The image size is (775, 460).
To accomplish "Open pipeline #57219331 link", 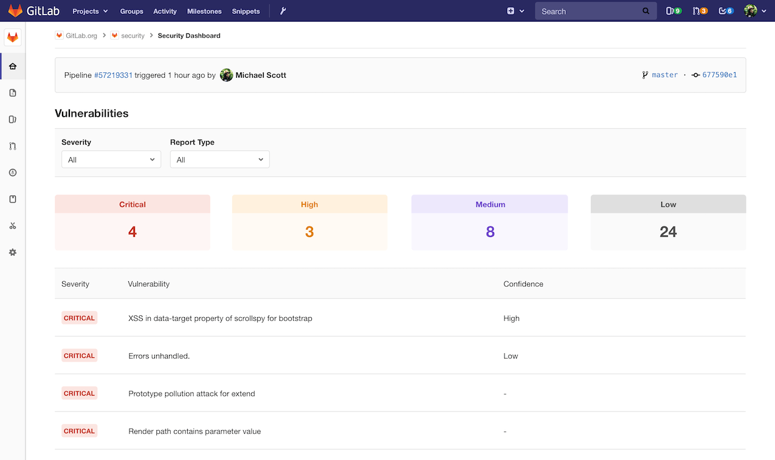I will [x=113, y=75].
